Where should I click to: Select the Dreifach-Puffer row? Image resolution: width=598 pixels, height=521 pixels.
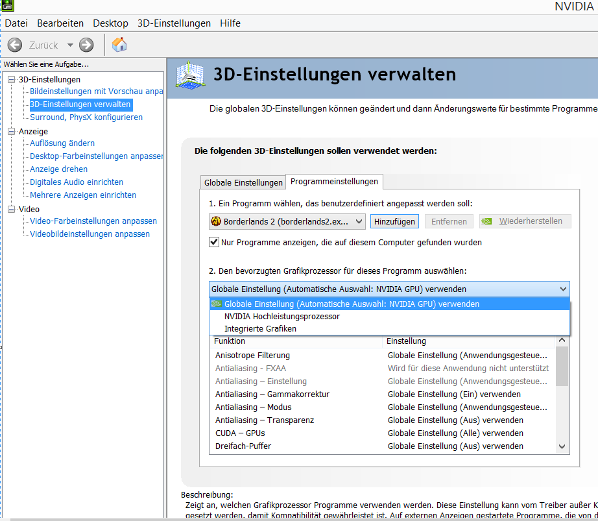383,446
